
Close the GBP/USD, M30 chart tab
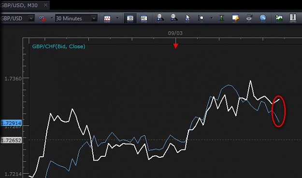(45, 5)
